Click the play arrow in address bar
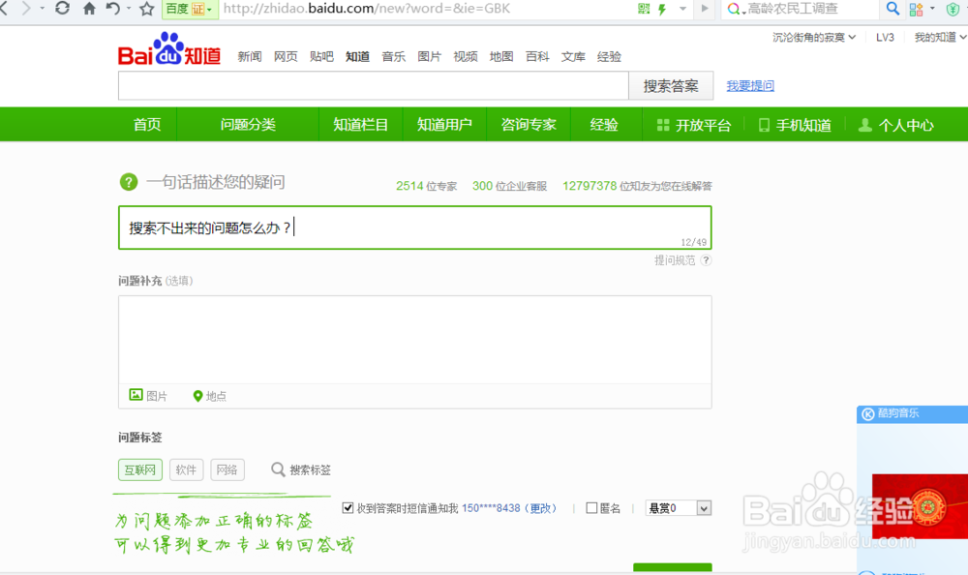The height and width of the screenshot is (575, 968). point(705,9)
